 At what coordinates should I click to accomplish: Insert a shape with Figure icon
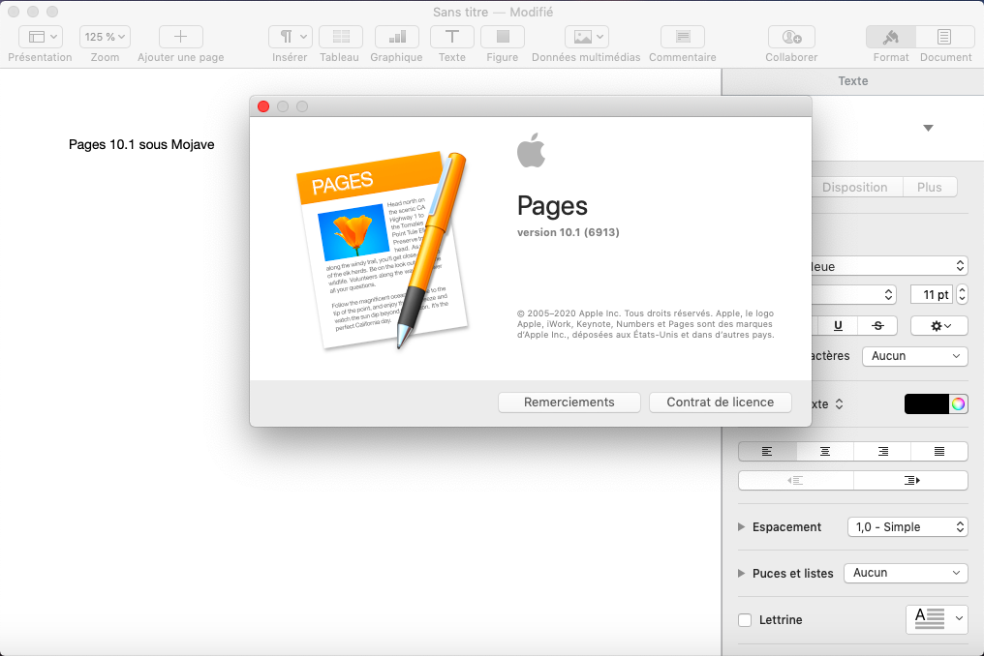pyautogui.click(x=503, y=37)
